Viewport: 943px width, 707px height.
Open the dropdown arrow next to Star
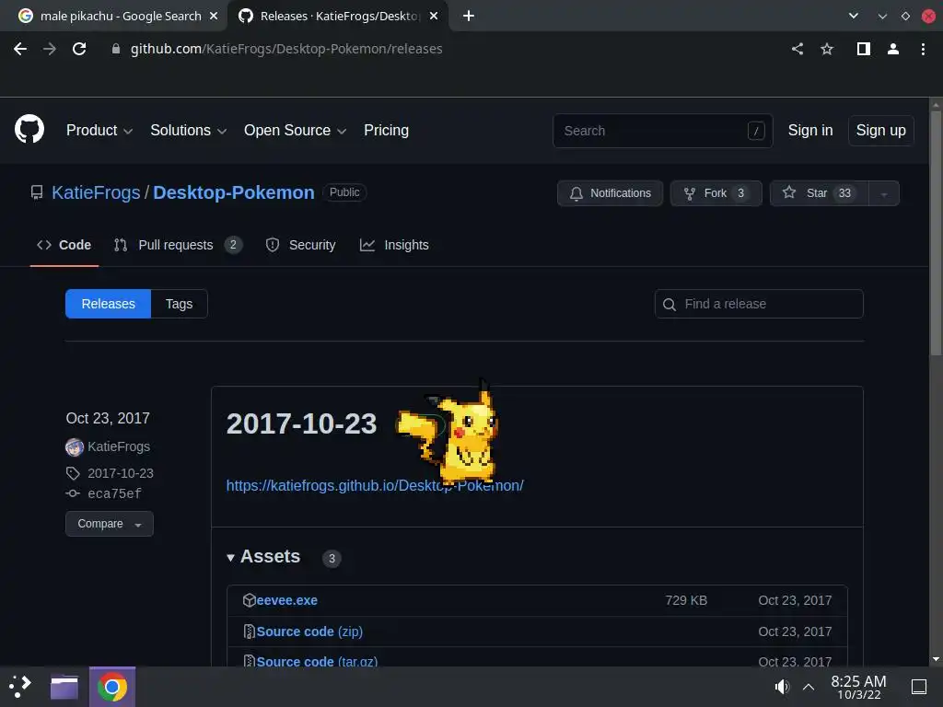(884, 193)
